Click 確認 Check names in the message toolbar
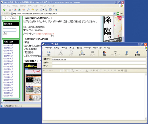Image resolution: width=148 pixels, height=124 pixels. (x=104, y=53)
